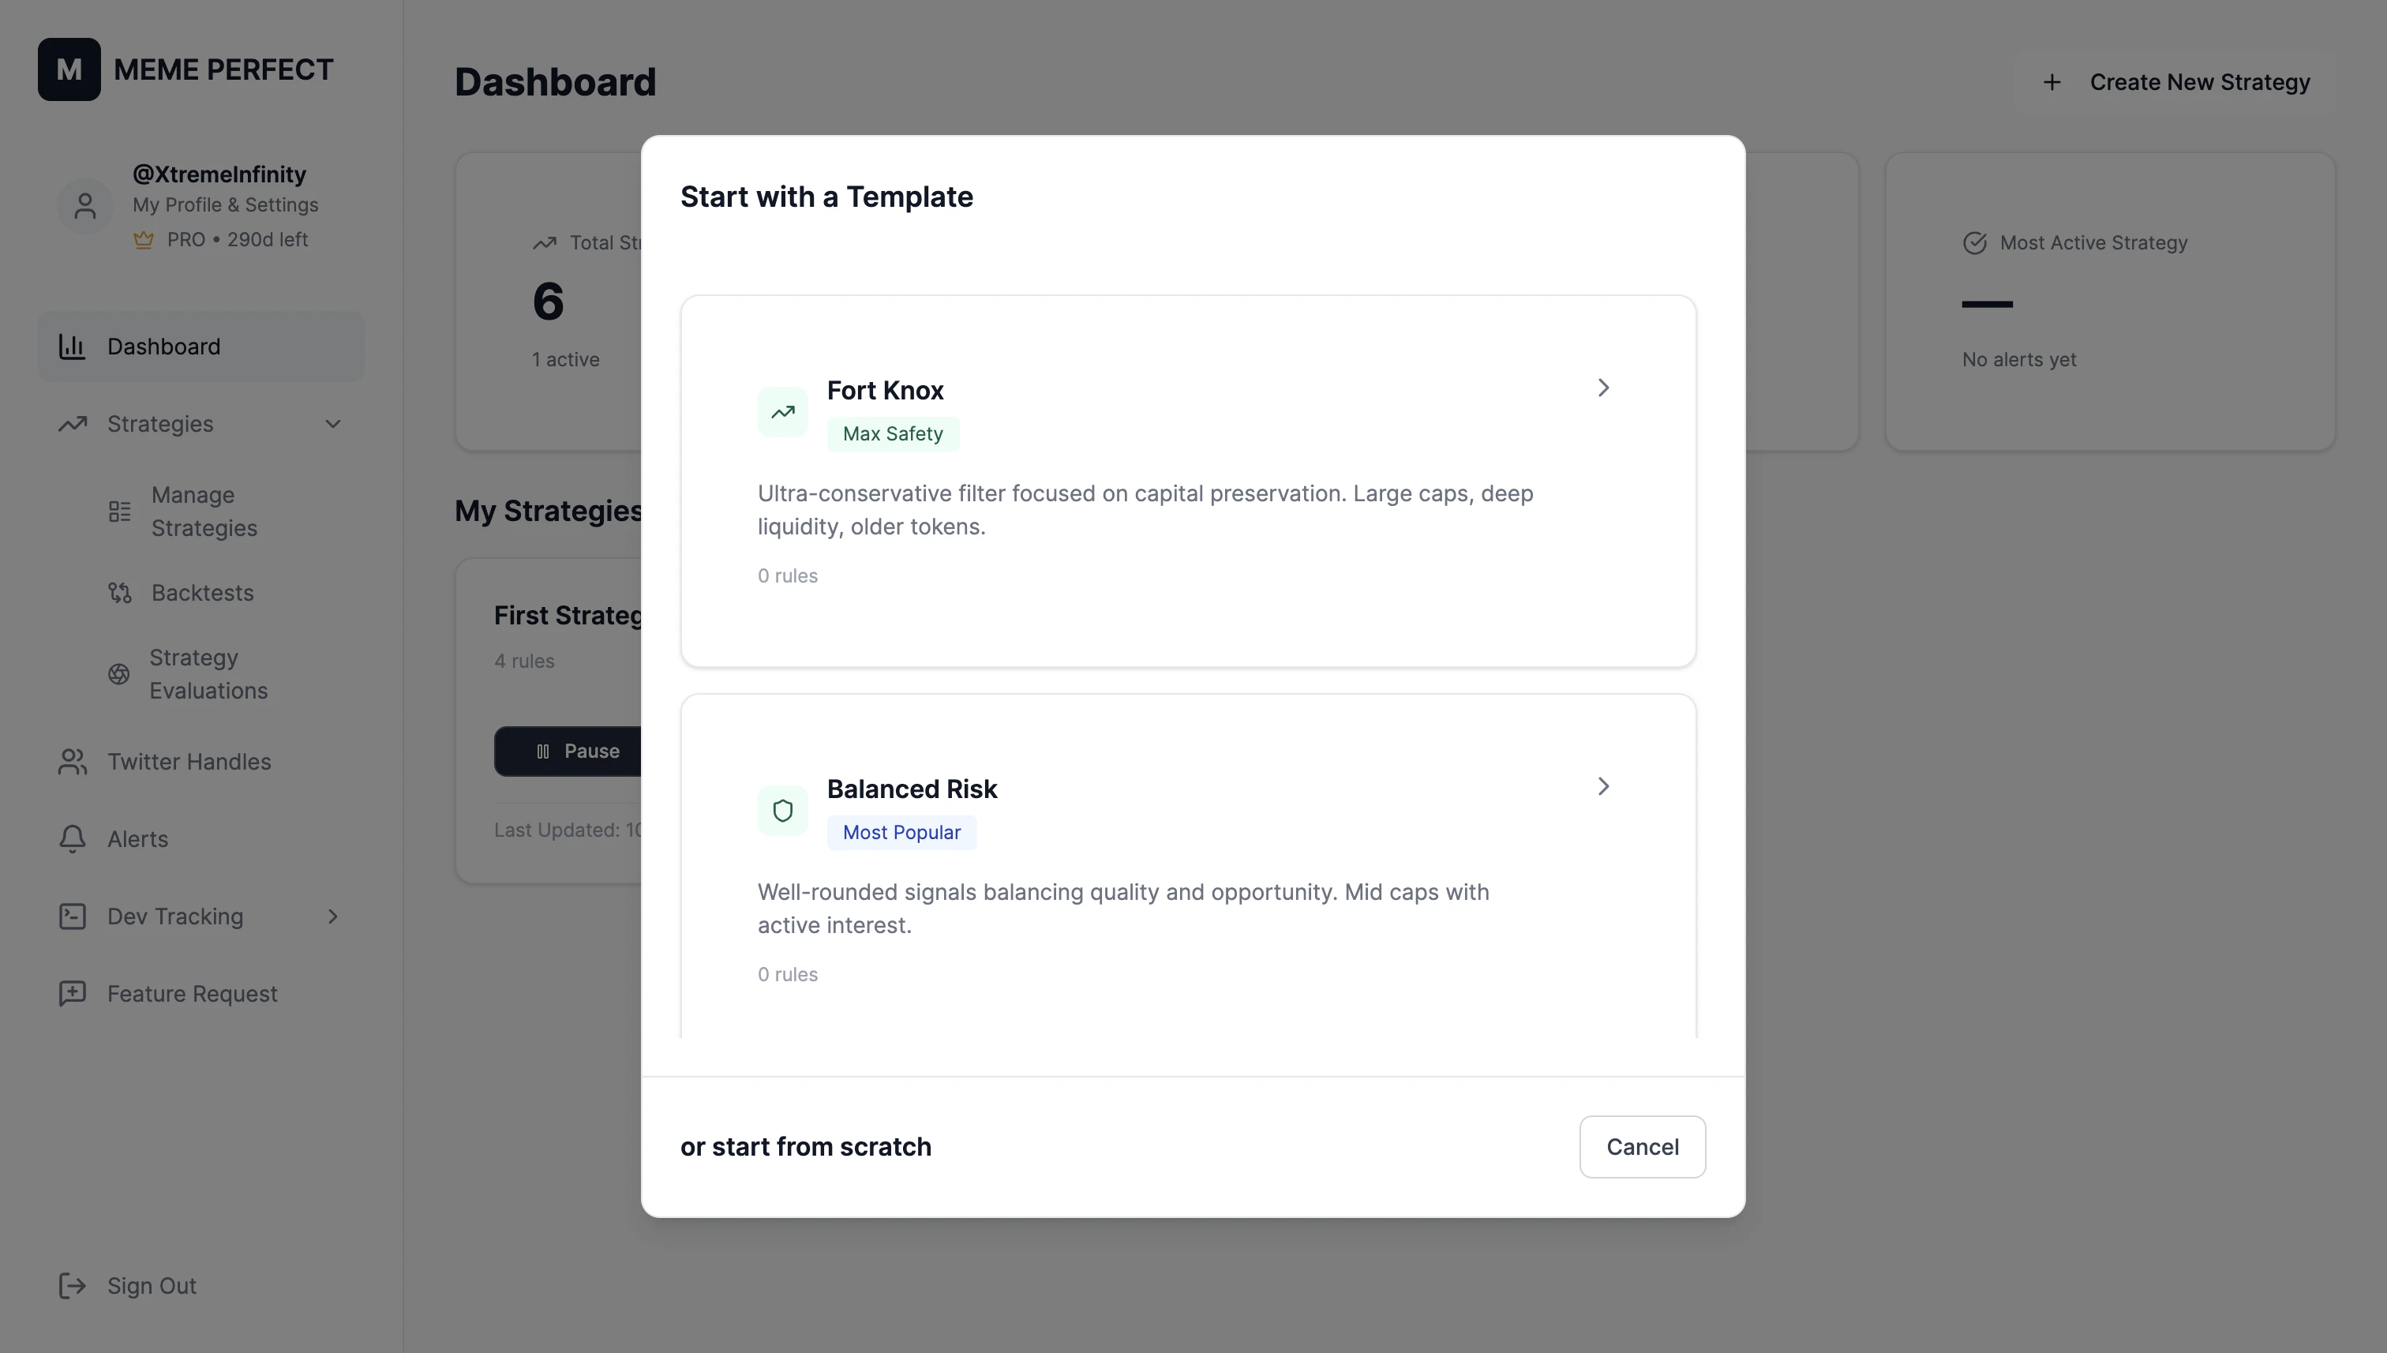Click the Dashboard bar chart icon
The width and height of the screenshot is (2387, 1353).
pyautogui.click(x=73, y=347)
